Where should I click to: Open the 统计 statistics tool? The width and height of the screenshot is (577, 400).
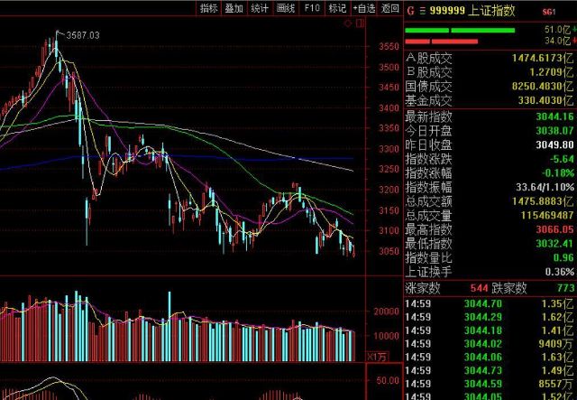tap(260, 8)
